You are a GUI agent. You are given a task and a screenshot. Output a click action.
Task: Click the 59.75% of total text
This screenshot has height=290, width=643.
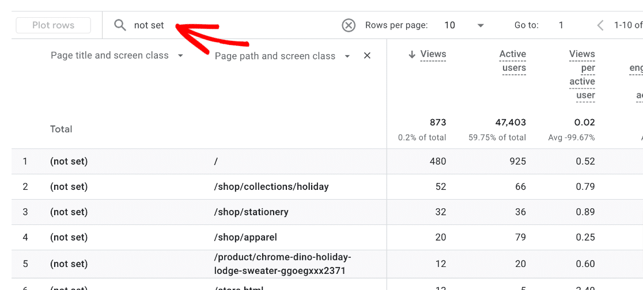[x=497, y=138]
